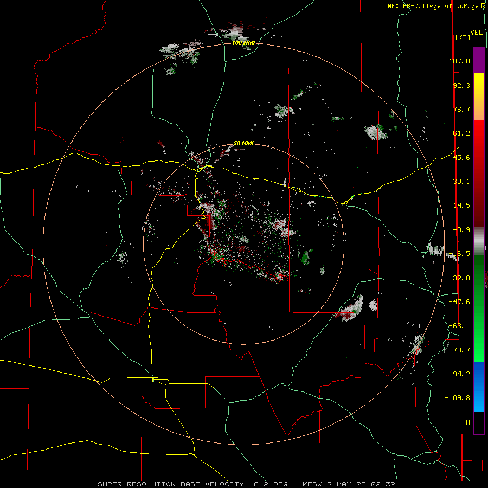The width and height of the screenshot is (488, 488).
Task: Click the -94.2 legend value
Action: pos(459,374)
